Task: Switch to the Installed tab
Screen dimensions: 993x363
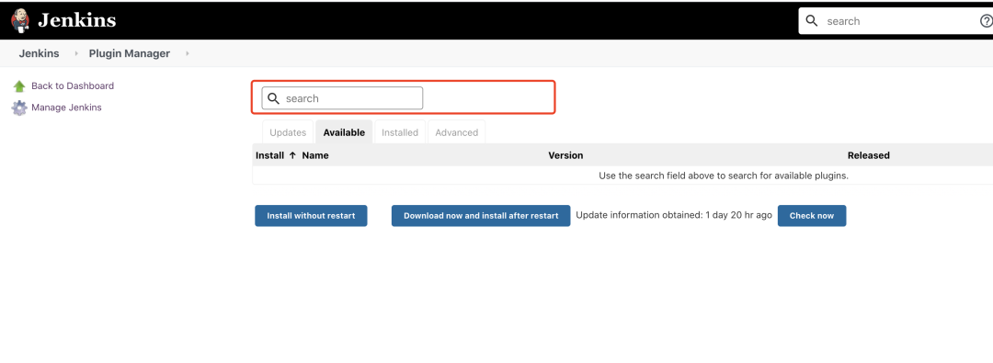Action: [400, 132]
